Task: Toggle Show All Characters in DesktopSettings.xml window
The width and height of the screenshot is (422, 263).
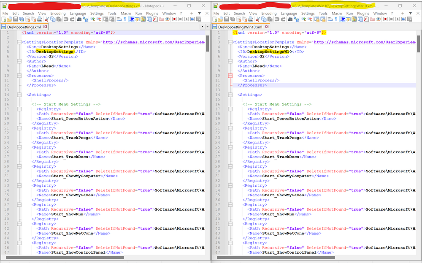Action: tap(125, 19)
